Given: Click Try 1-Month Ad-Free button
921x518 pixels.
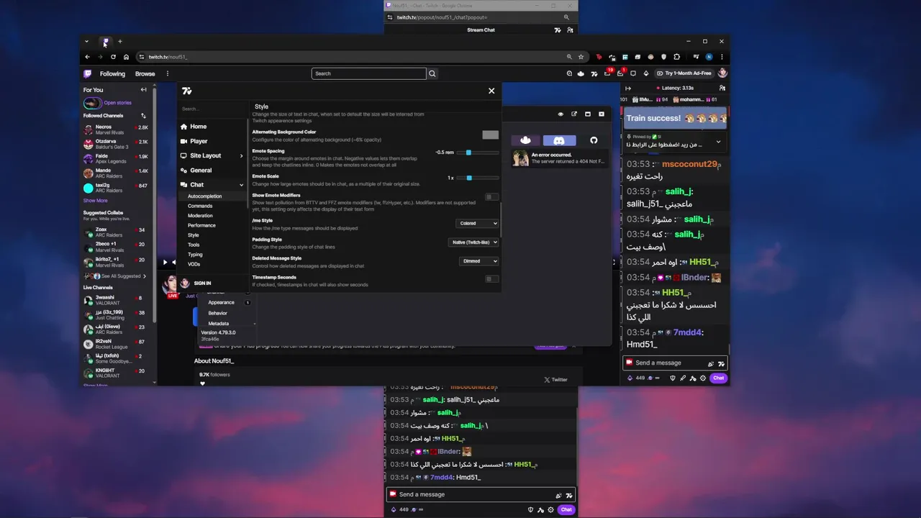Looking at the screenshot, I should [x=684, y=73].
